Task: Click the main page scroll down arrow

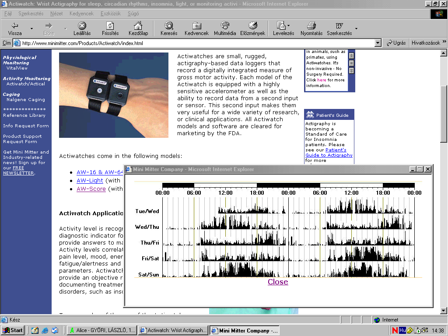Action: tap(444, 311)
